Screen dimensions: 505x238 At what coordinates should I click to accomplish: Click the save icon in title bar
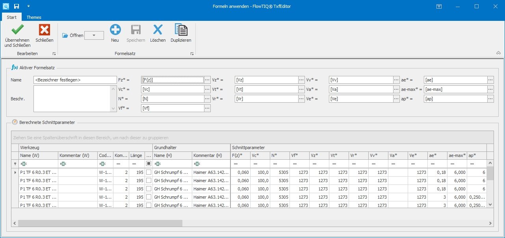tap(17, 6)
